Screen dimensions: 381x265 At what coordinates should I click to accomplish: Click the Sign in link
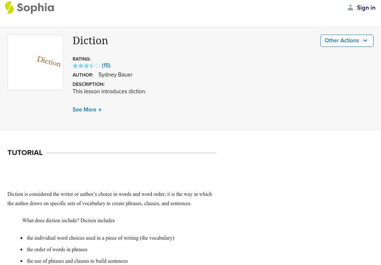click(366, 8)
